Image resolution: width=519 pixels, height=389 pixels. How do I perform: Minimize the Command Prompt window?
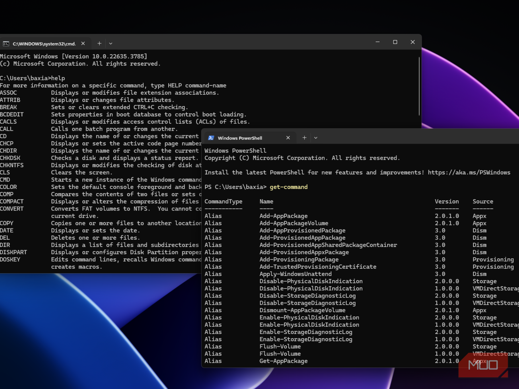click(378, 42)
